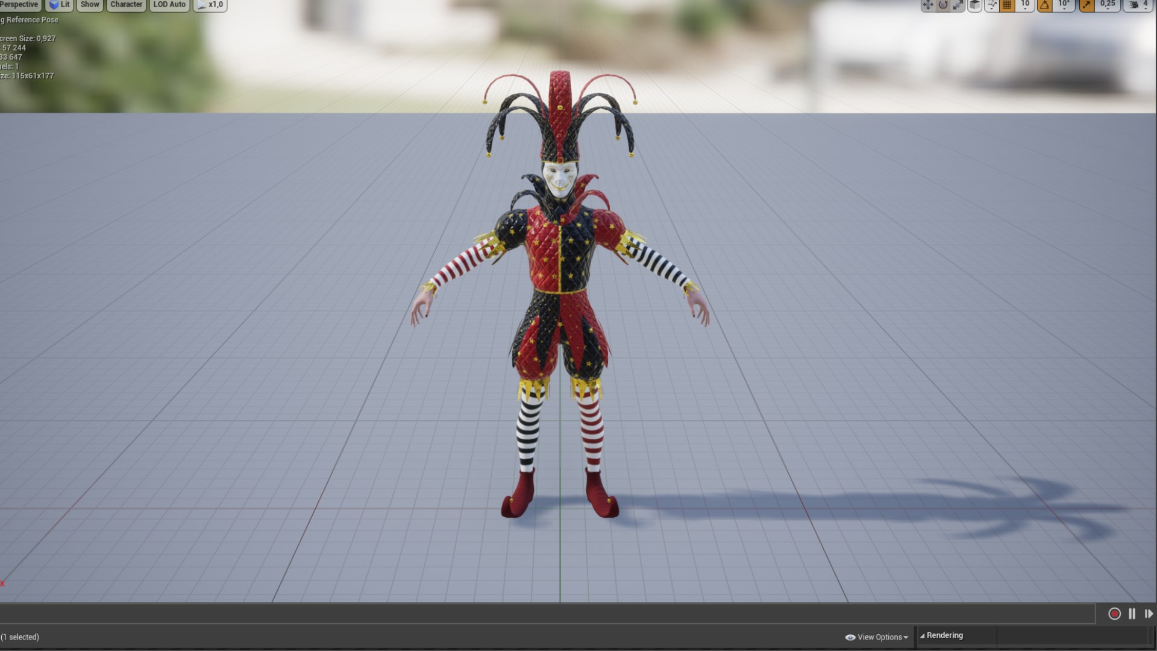The height and width of the screenshot is (651, 1157).
Task: Open the View Options dropdown
Action: pos(876,637)
